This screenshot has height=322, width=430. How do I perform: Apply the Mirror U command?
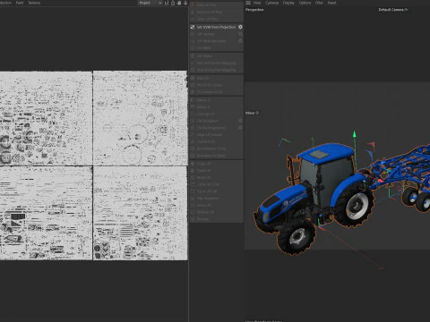(216, 100)
